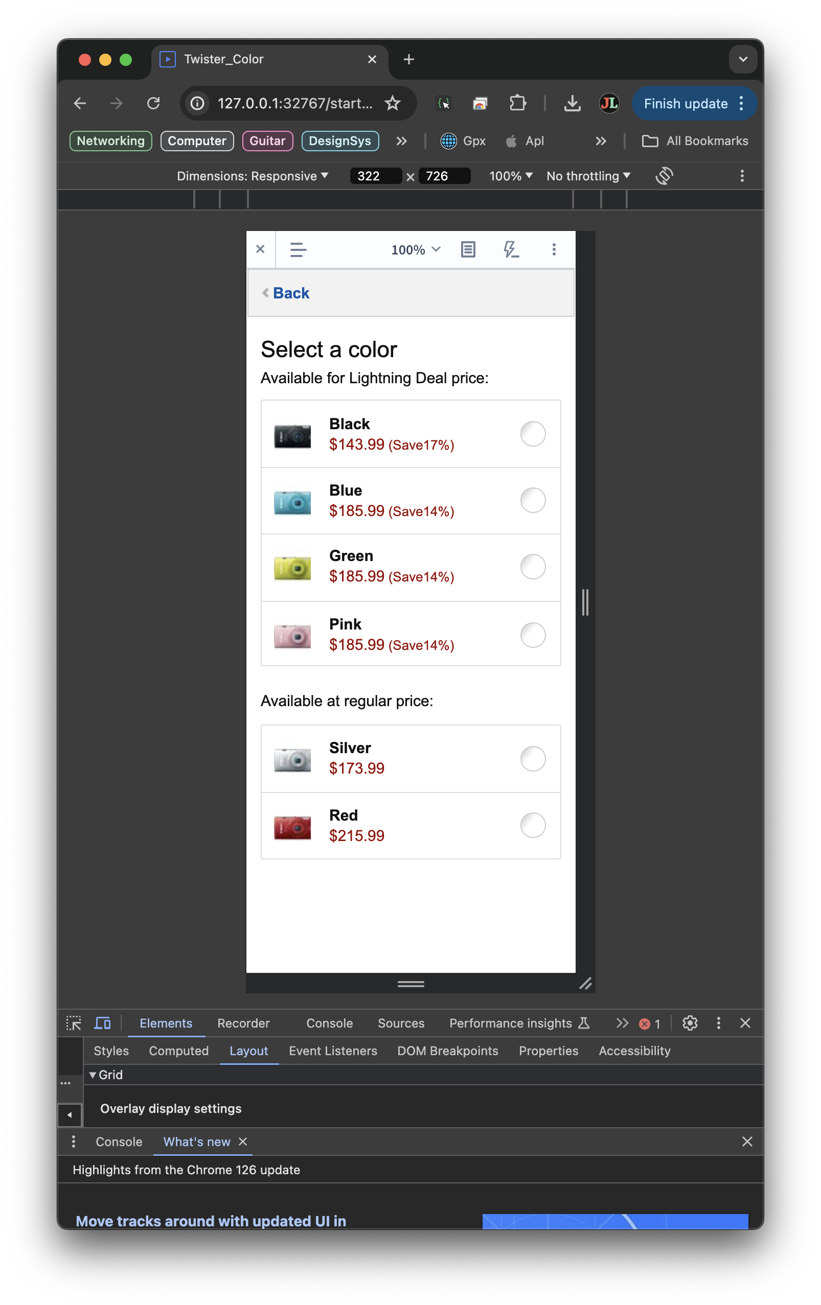Select the Inspect element tool in DevTools
The width and height of the screenshot is (821, 1305).
73,1023
